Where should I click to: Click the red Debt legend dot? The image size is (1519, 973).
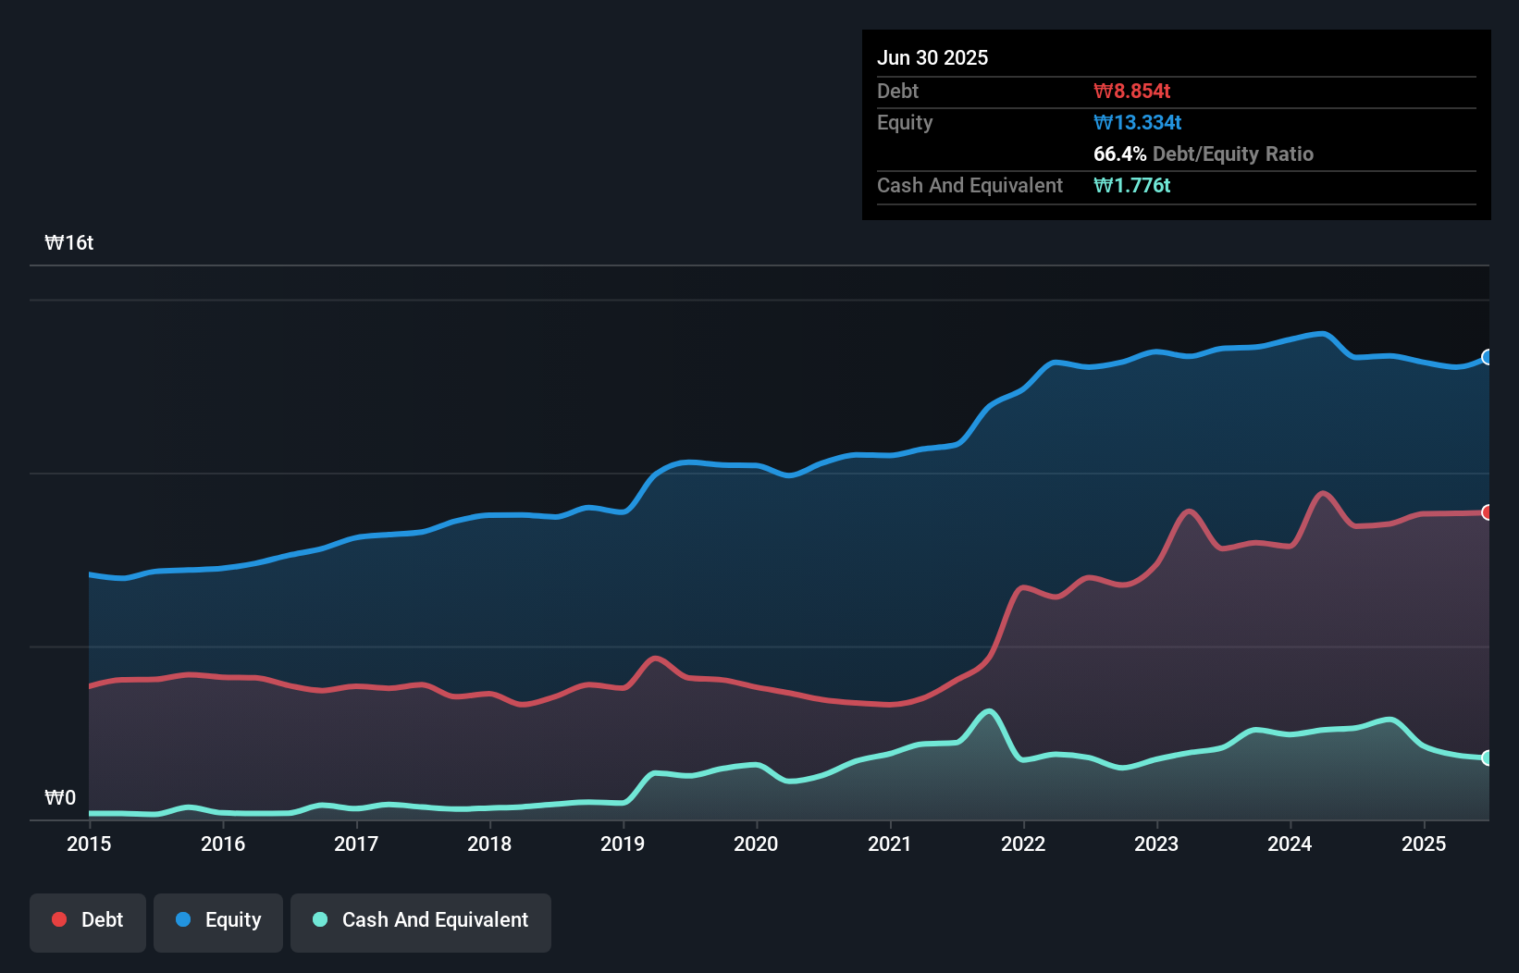click(x=58, y=918)
